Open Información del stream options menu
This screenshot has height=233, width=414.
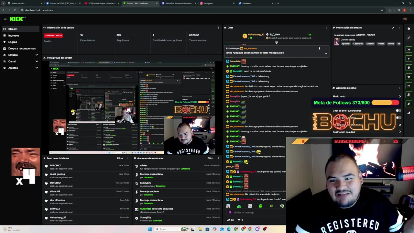pos(399,28)
